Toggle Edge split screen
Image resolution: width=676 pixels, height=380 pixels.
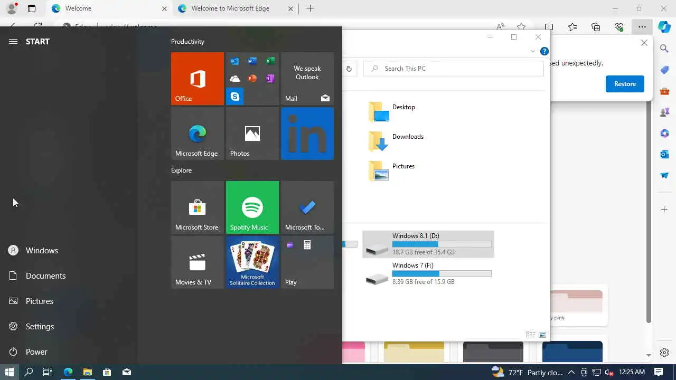[549, 27]
